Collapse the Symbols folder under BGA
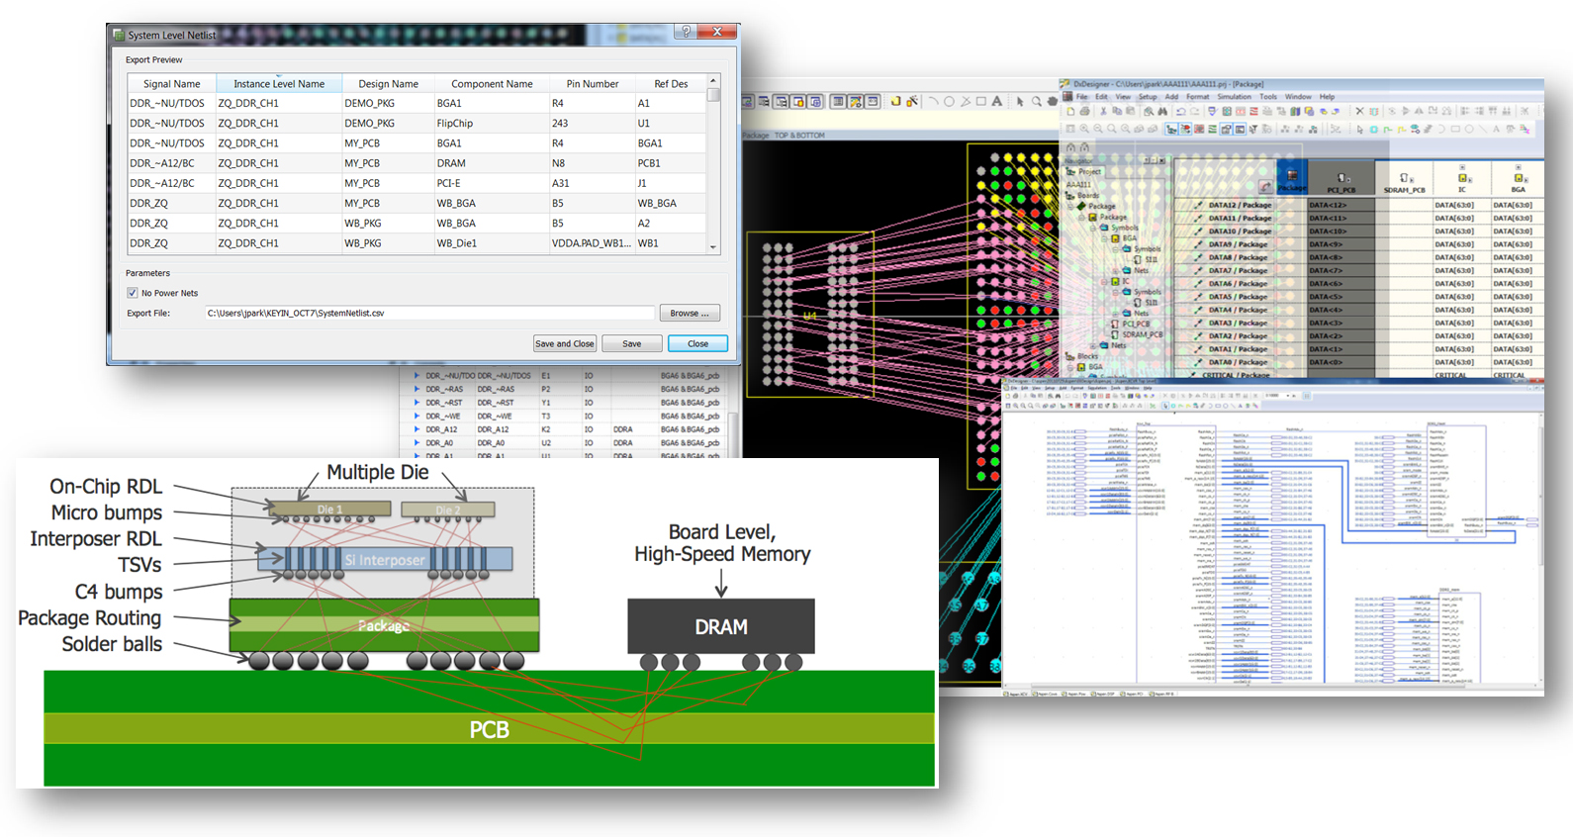1573x837 pixels. [1116, 249]
